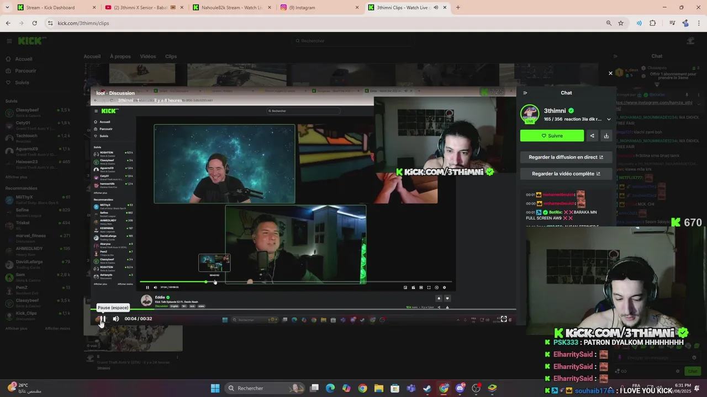Open the Chrome three-dot menu

699,23
